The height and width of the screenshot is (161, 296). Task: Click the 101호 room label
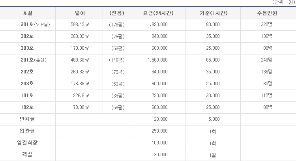(x=27, y=95)
